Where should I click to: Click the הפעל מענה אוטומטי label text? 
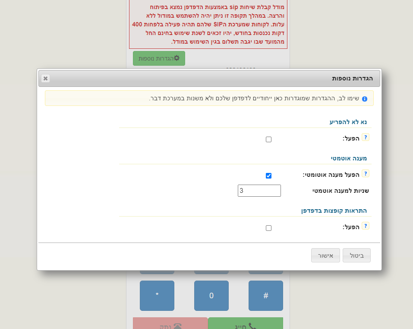click(331, 175)
